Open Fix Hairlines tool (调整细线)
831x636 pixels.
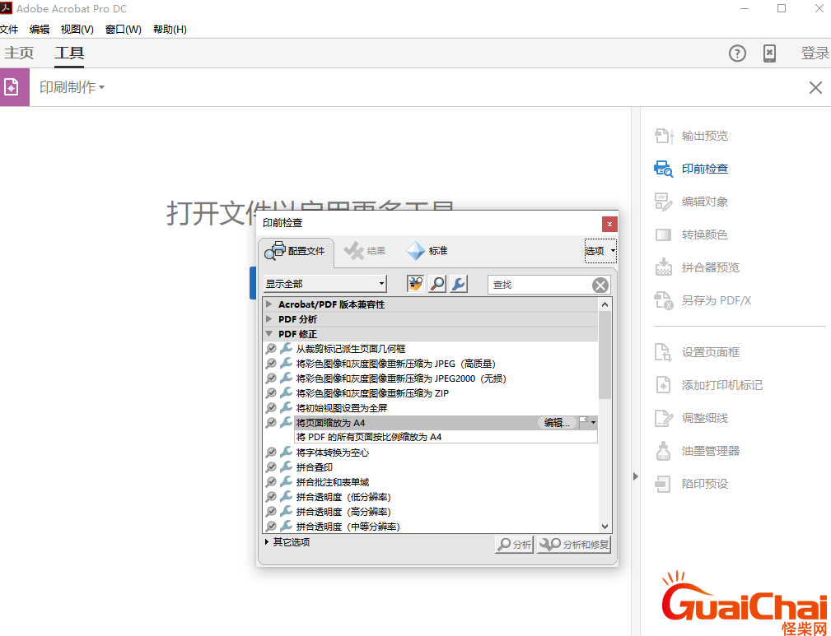click(691, 418)
